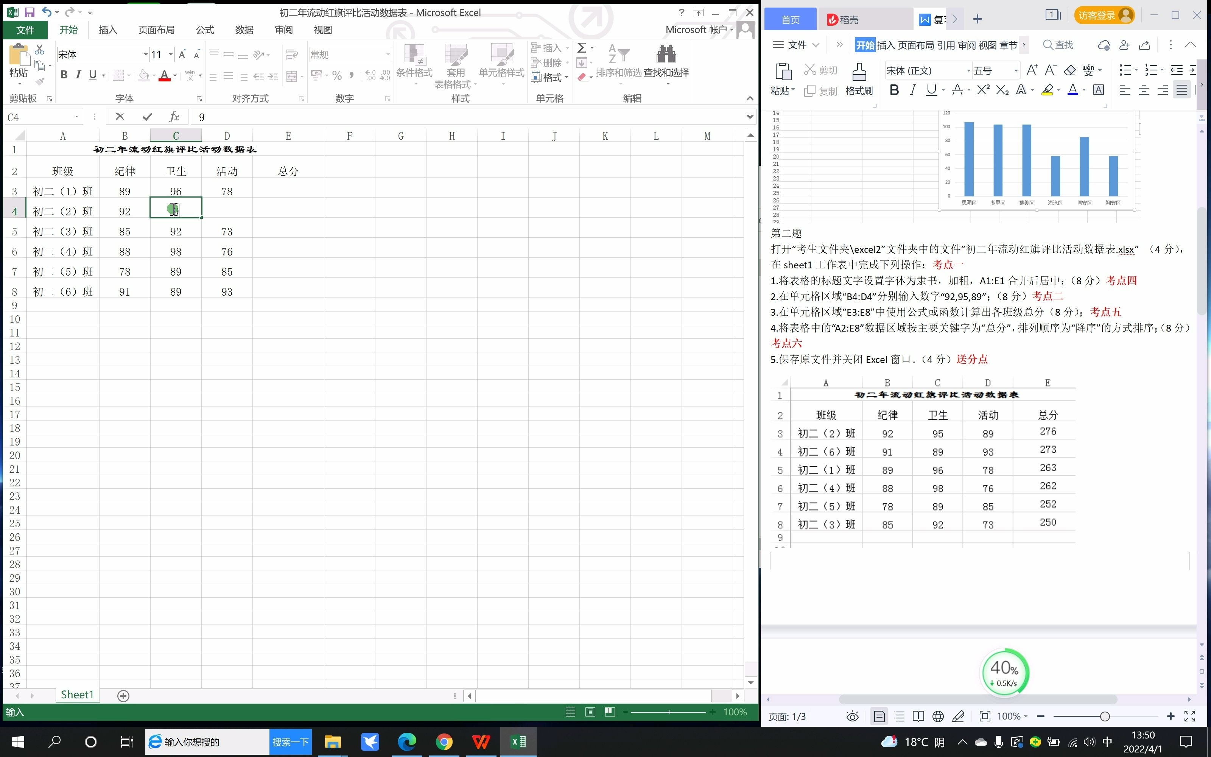Open the WPS font name dropdown
1211x757 pixels.
click(968, 71)
